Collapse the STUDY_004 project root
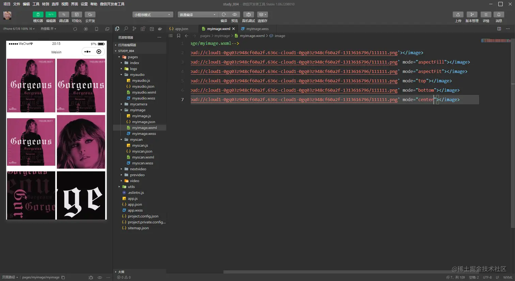Viewport: 515px width, 281px height. click(x=140, y=51)
